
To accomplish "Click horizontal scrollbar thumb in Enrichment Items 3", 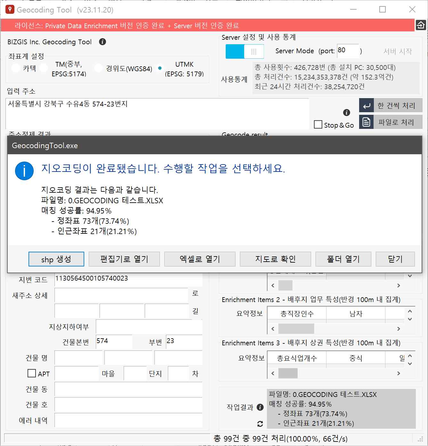I will pyautogui.click(x=288, y=373).
